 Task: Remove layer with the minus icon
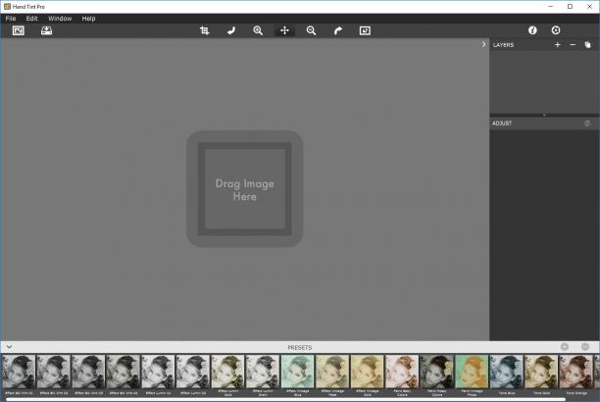573,45
